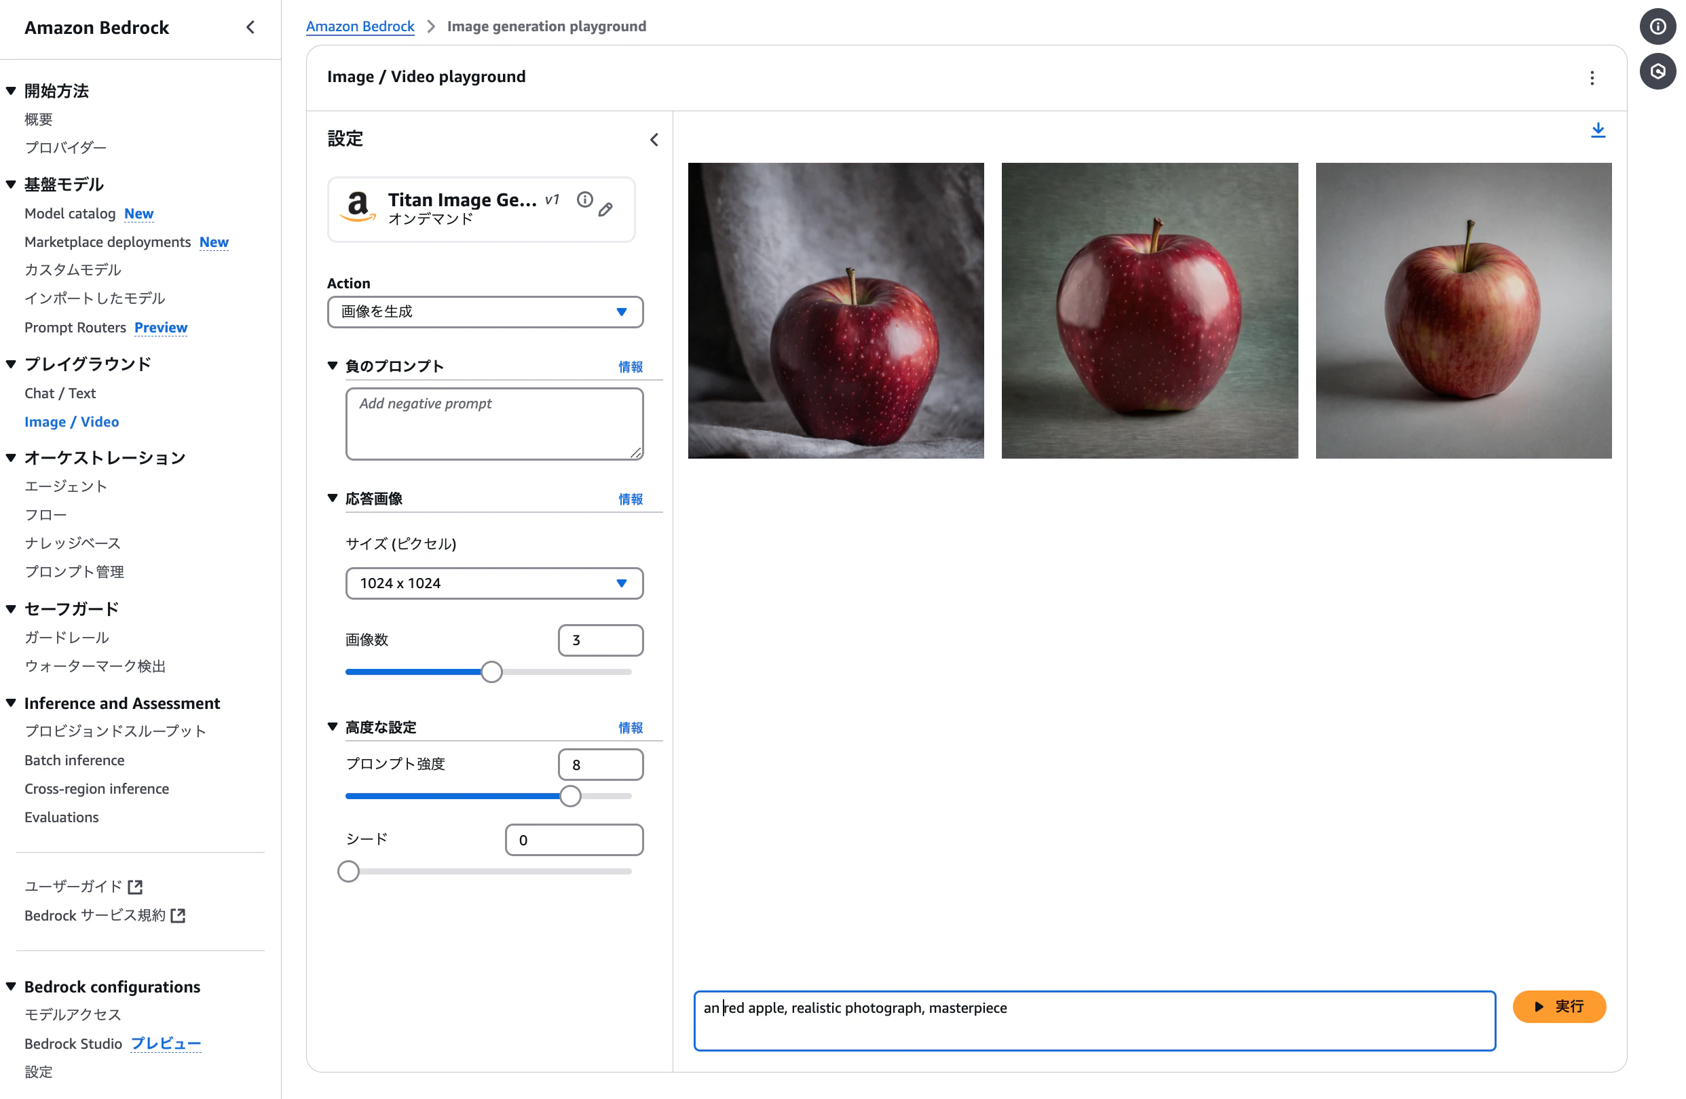Switch to Chat / Text playground
The height and width of the screenshot is (1099, 1686).
[60, 393]
